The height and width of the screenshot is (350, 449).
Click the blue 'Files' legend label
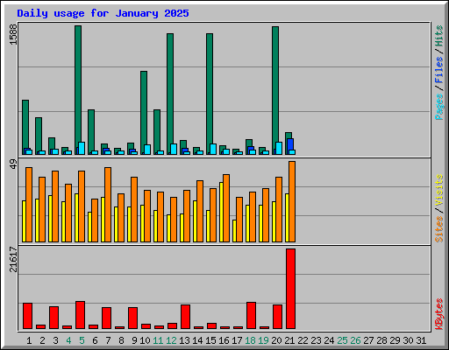(x=439, y=70)
